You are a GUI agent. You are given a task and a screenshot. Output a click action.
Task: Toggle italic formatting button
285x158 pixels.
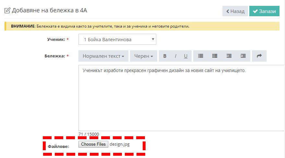pos(175,56)
